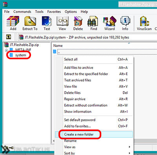Choose Show information
The image size is (157, 155).
tap(94, 111)
